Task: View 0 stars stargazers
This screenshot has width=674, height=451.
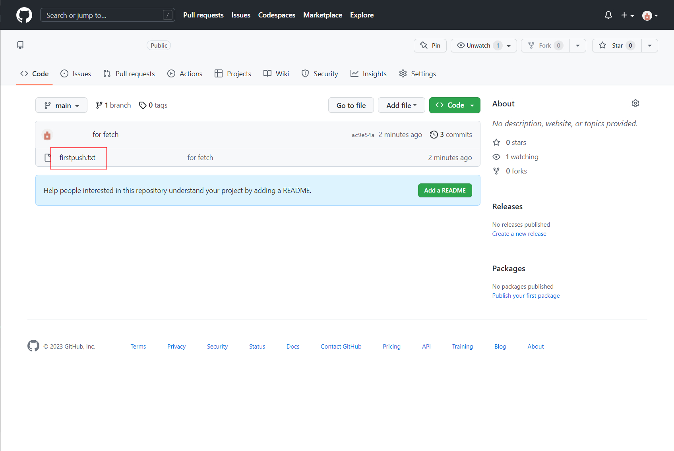Action: pos(510,143)
